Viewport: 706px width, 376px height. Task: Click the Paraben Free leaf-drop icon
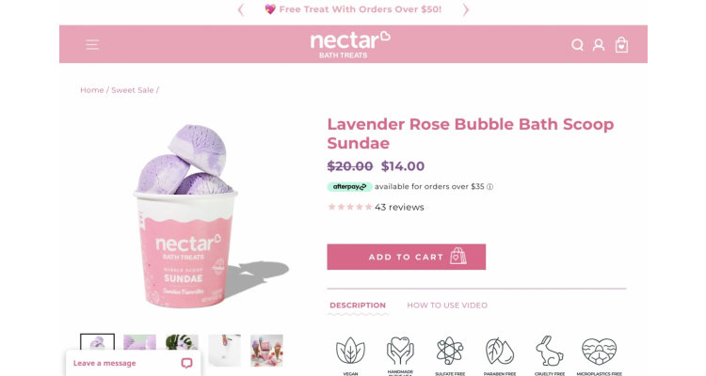[x=500, y=351]
